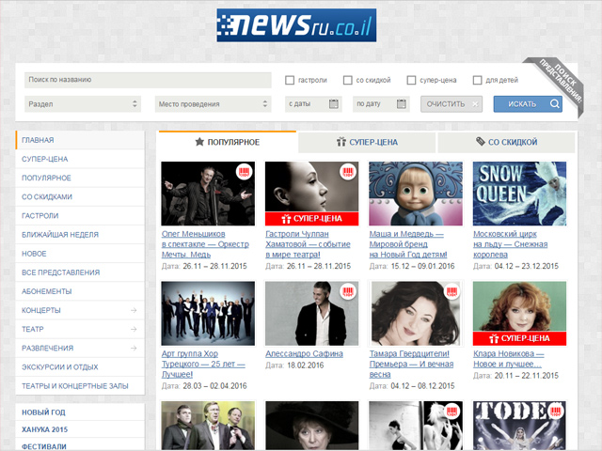
Task: Click ticket badge on Тамара Гвердцители image
Action: [x=451, y=291]
